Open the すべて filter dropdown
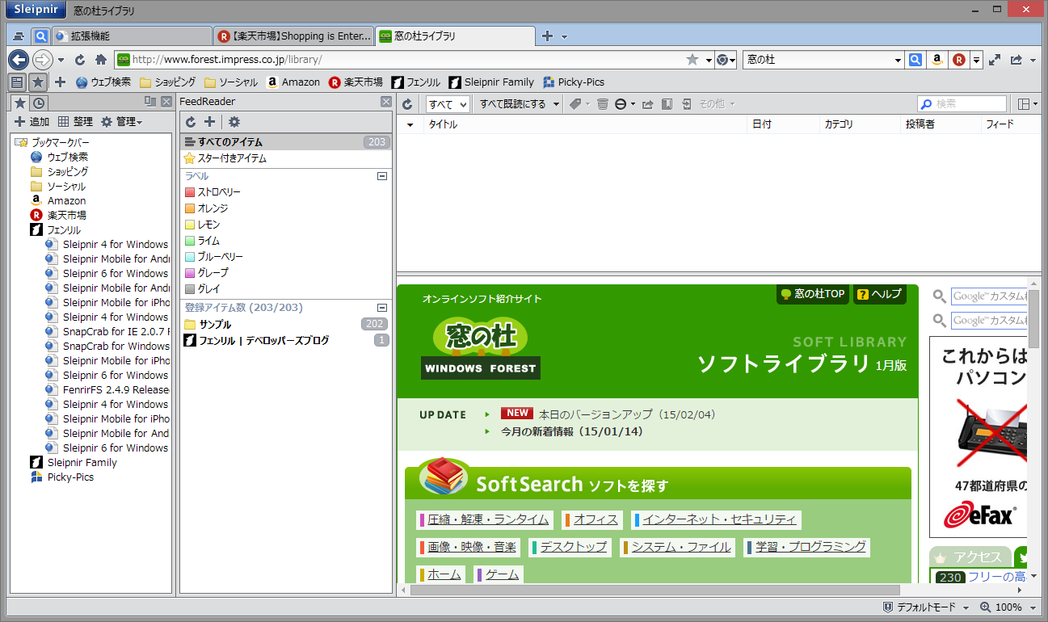The height and width of the screenshot is (622, 1048). 448,103
